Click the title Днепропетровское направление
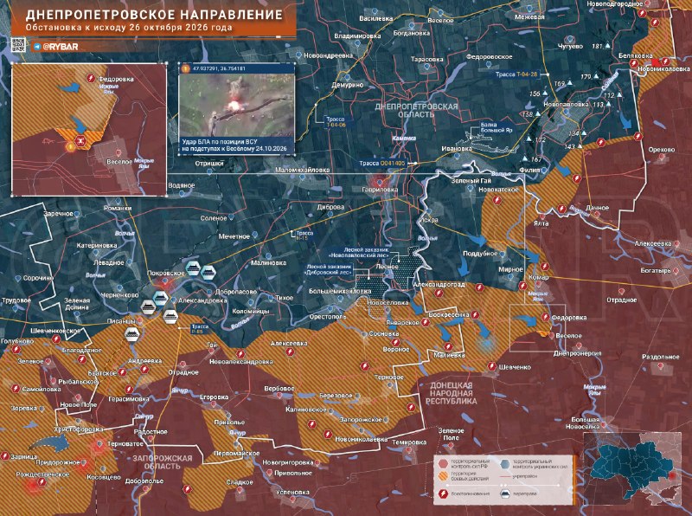The image size is (692, 516). pyautogui.click(x=154, y=15)
